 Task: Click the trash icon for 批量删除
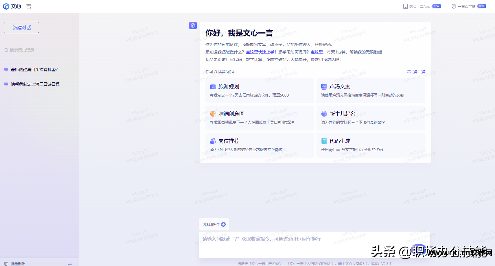click(6, 264)
